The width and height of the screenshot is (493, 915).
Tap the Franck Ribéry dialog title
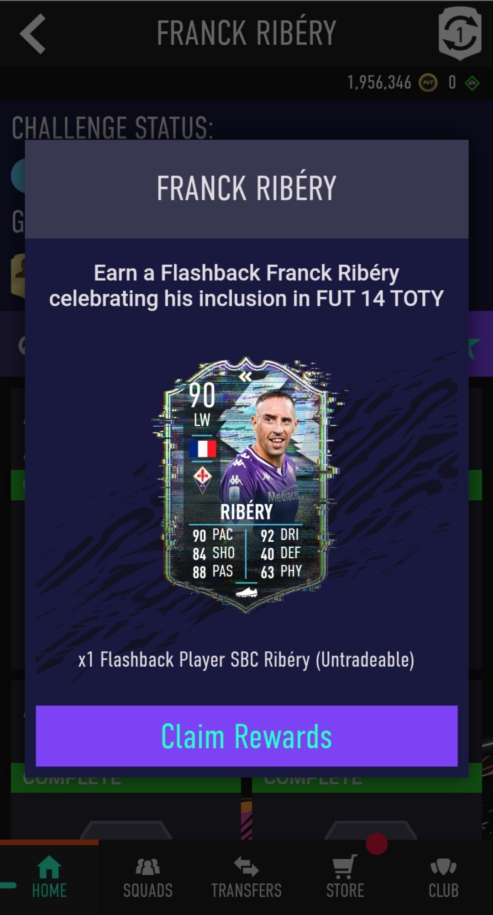[x=246, y=188]
